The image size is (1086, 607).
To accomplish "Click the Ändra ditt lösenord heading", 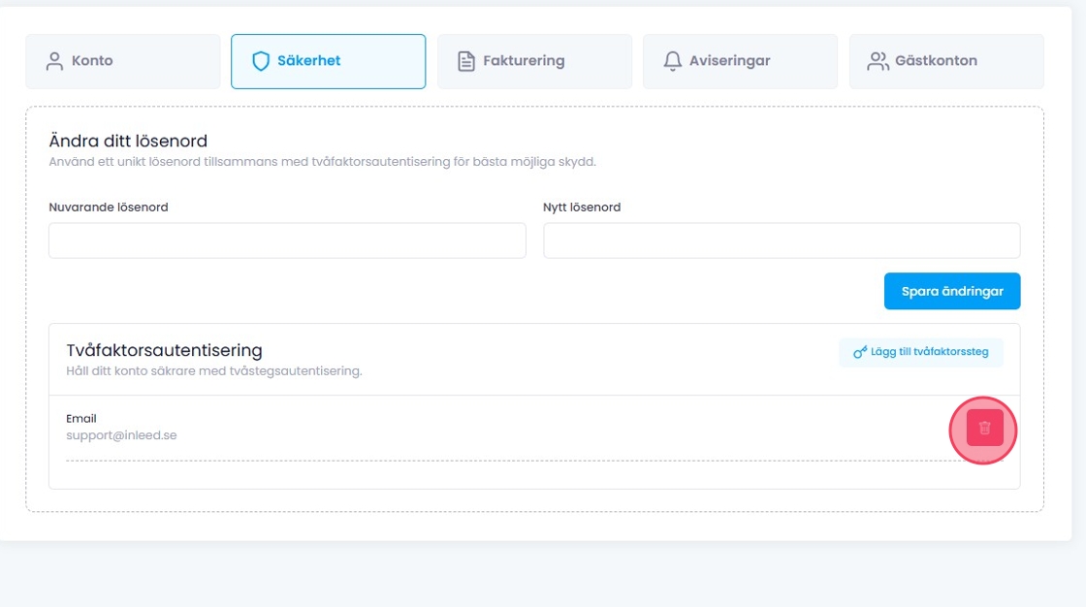I will [128, 142].
